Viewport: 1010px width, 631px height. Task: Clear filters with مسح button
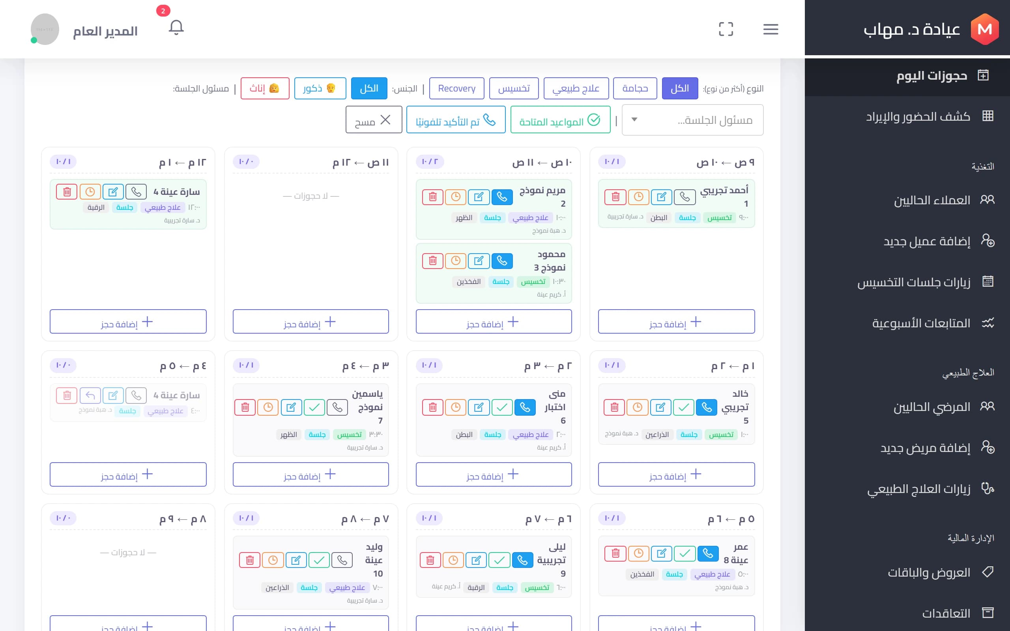[x=374, y=120]
